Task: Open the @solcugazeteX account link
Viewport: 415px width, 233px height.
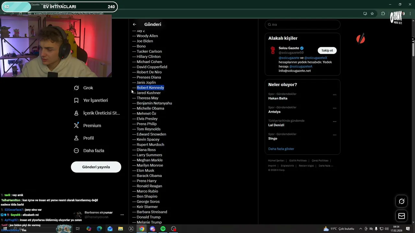Action: click(x=316, y=58)
